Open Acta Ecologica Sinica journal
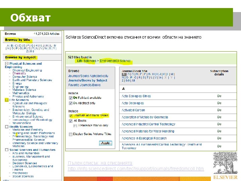The height and width of the screenshot is (181, 241). pos(136,96)
